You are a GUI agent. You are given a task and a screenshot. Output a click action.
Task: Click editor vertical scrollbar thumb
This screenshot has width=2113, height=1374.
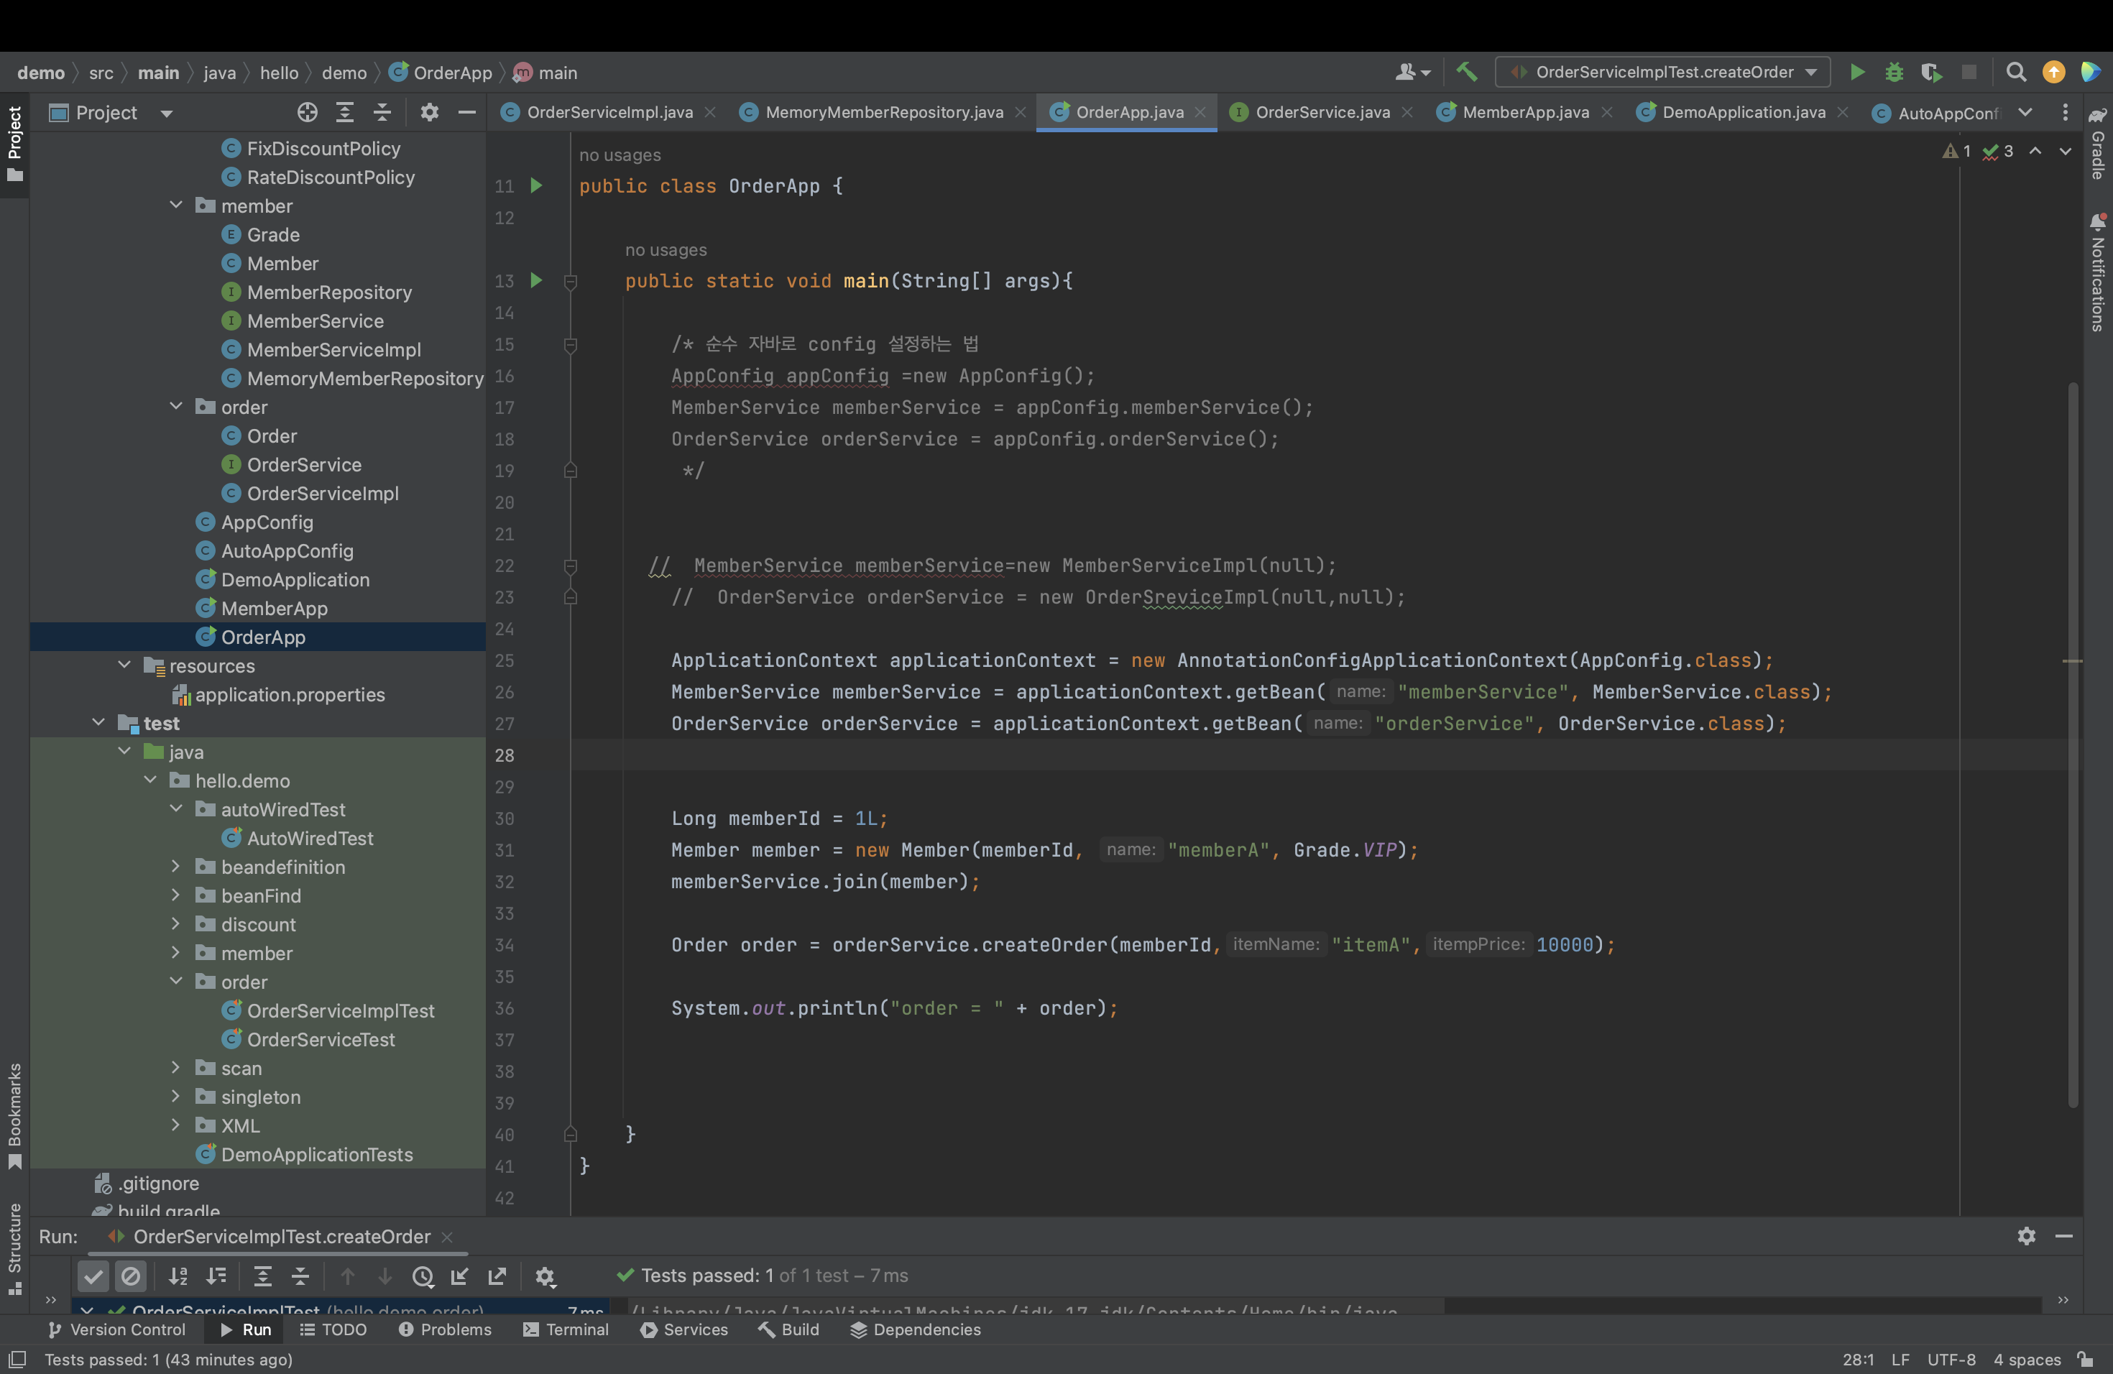2073,744
